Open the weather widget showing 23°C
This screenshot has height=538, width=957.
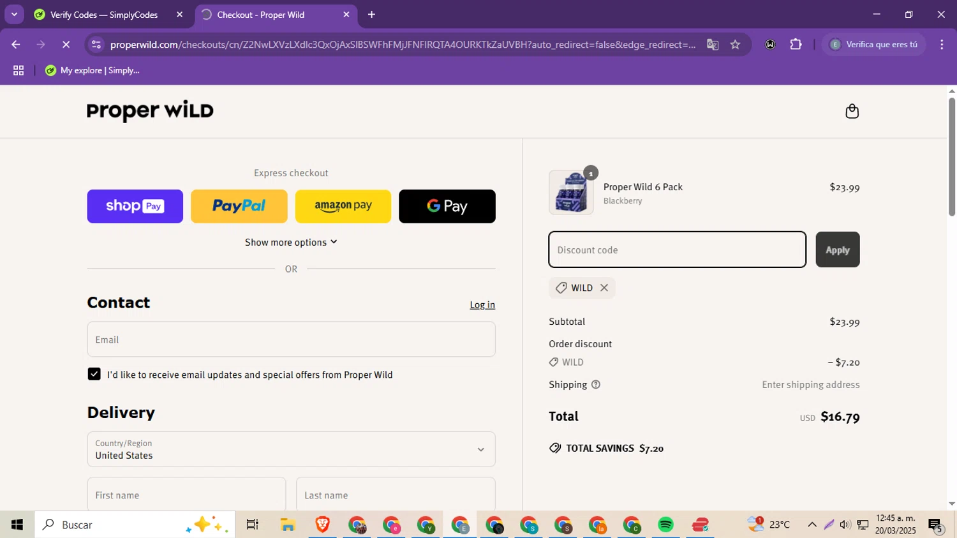point(769,525)
